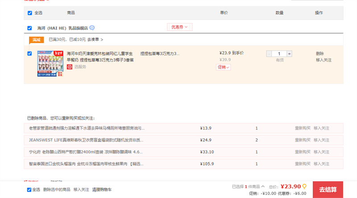
Task: Click the quantity input field
Action: [279, 53]
